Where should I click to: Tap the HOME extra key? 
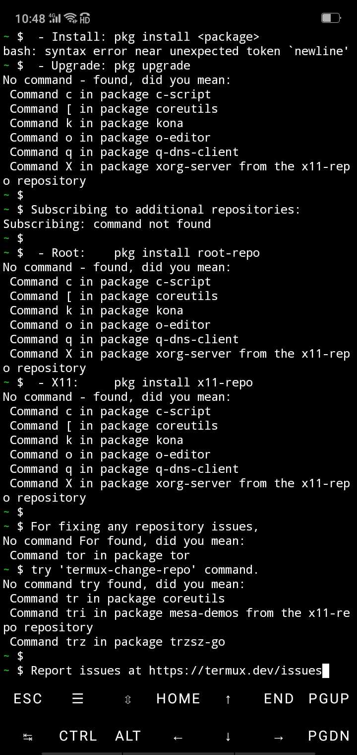[178, 698]
